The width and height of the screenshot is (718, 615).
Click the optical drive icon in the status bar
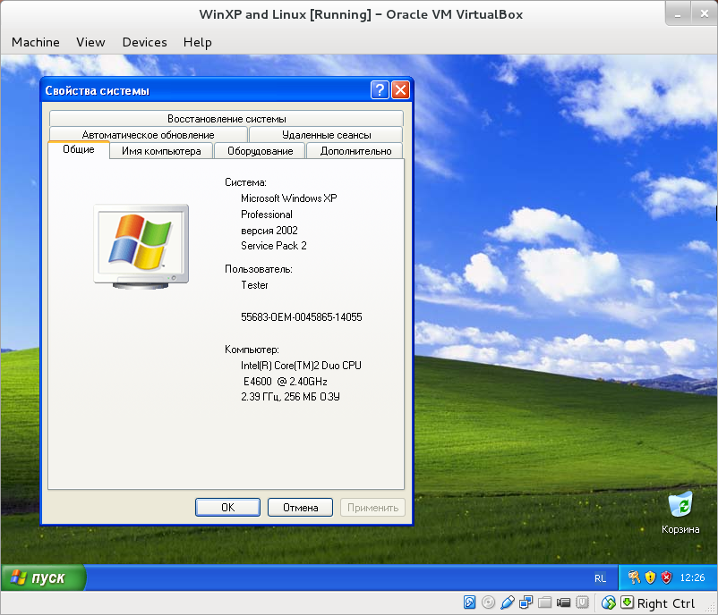(x=487, y=602)
